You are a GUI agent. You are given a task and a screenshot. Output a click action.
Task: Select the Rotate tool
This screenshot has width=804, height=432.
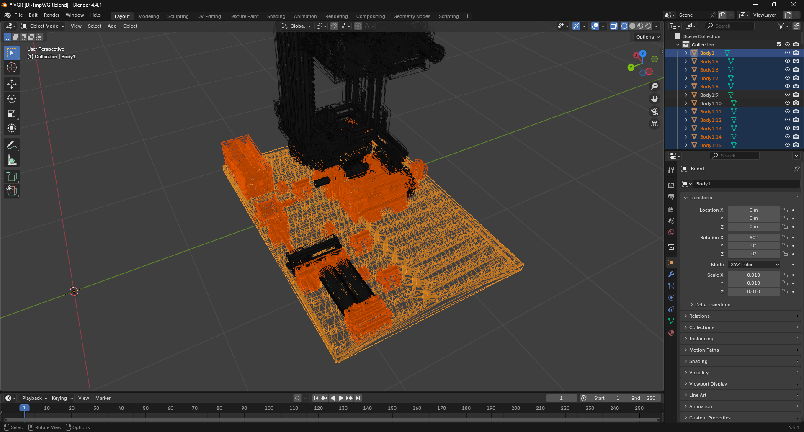click(12, 99)
